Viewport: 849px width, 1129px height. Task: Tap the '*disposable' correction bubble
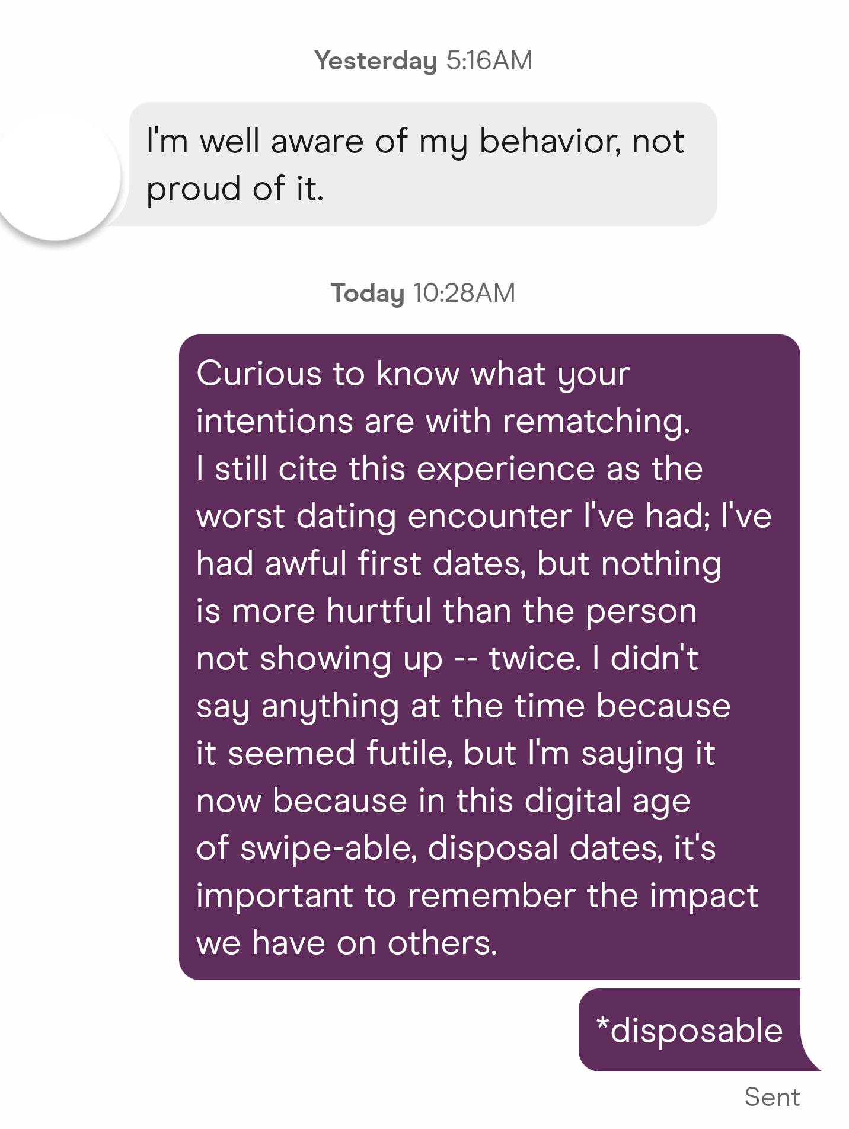pyautogui.click(x=690, y=1031)
